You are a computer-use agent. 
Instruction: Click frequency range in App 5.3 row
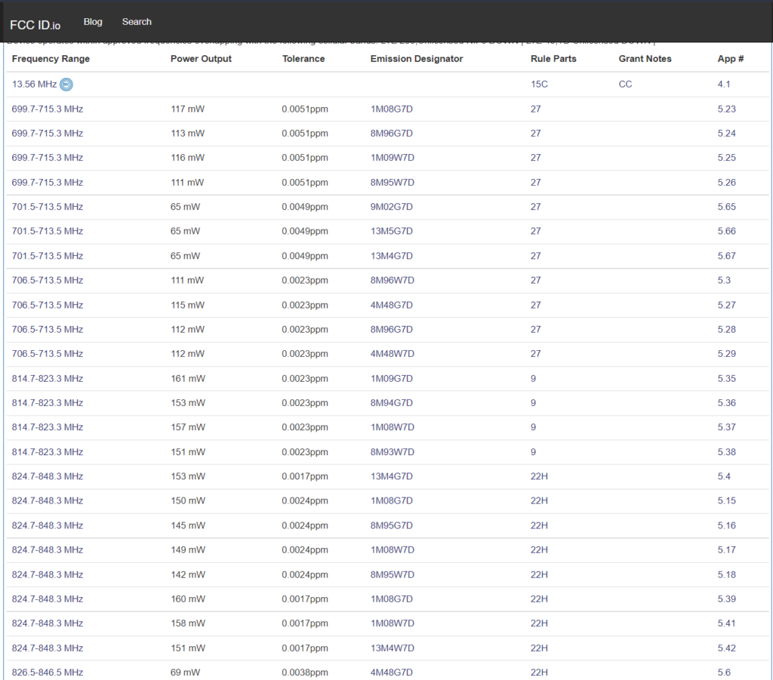coord(48,280)
